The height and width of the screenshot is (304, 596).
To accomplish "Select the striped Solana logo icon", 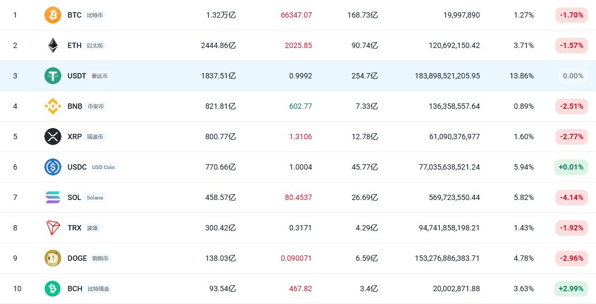I will coord(52,197).
